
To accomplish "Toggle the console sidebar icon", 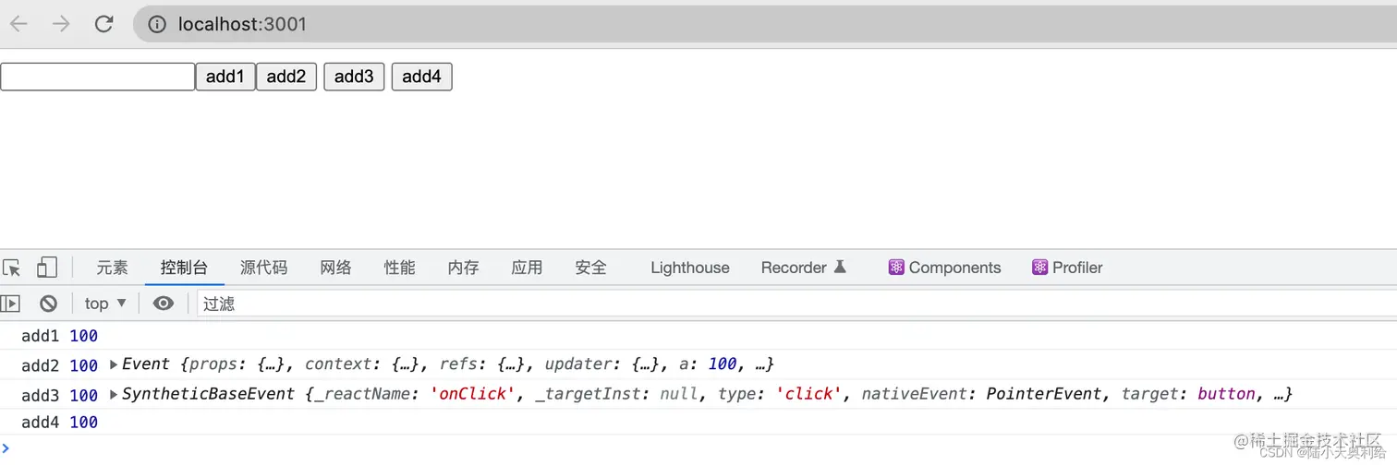I will click(x=10, y=304).
